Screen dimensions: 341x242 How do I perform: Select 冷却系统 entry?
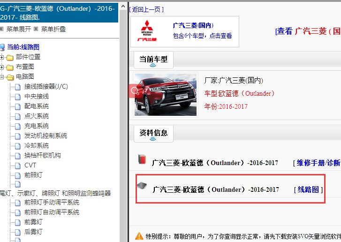pos(37,145)
